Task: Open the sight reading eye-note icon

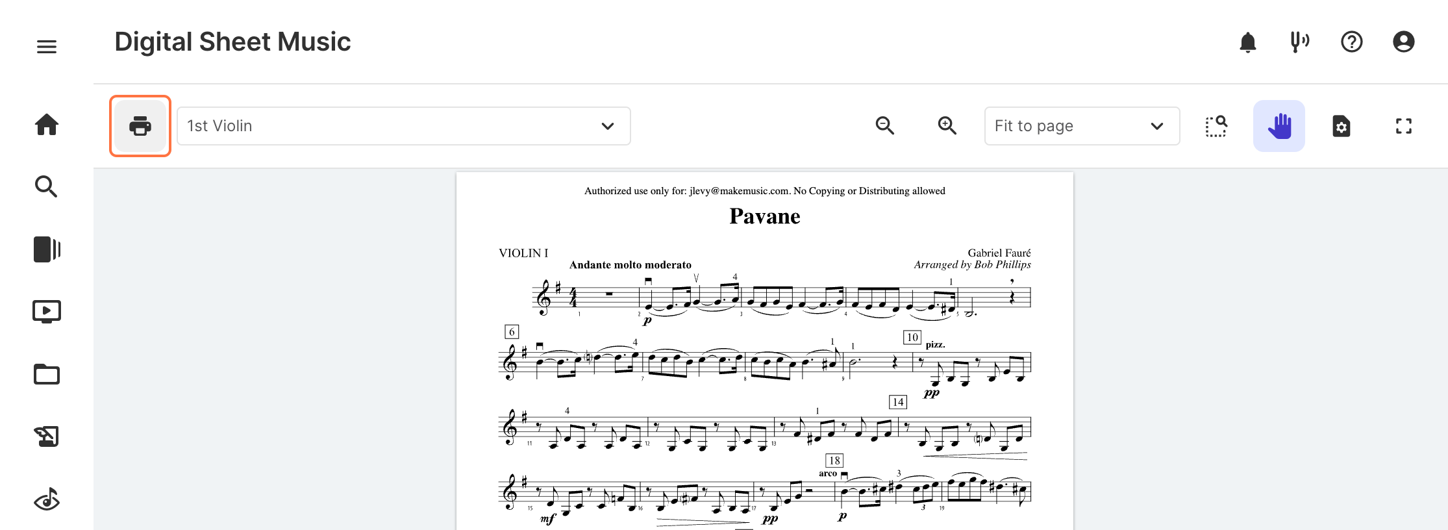Action: [x=47, y=499]
